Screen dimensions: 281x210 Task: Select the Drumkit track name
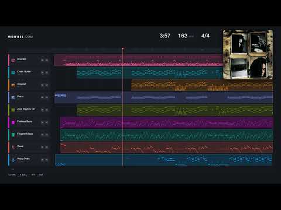[22, 59]
